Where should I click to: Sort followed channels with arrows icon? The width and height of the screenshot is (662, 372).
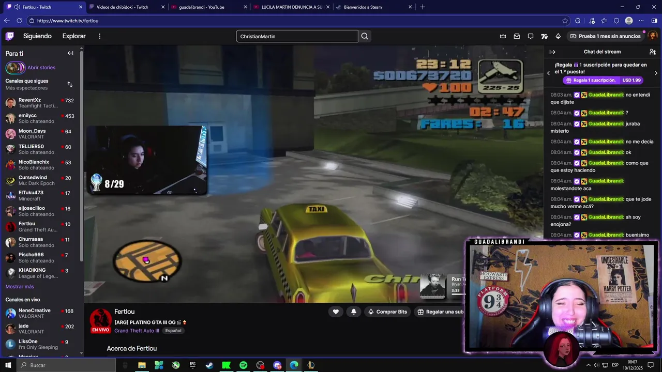point(70,84)
